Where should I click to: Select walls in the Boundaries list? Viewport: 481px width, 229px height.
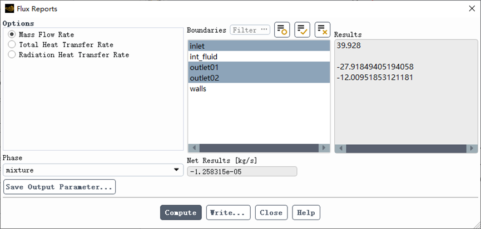[x=259, y=89]
